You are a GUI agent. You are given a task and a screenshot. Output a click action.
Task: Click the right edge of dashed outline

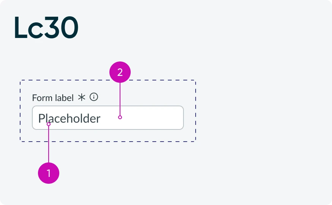[195, 111]
